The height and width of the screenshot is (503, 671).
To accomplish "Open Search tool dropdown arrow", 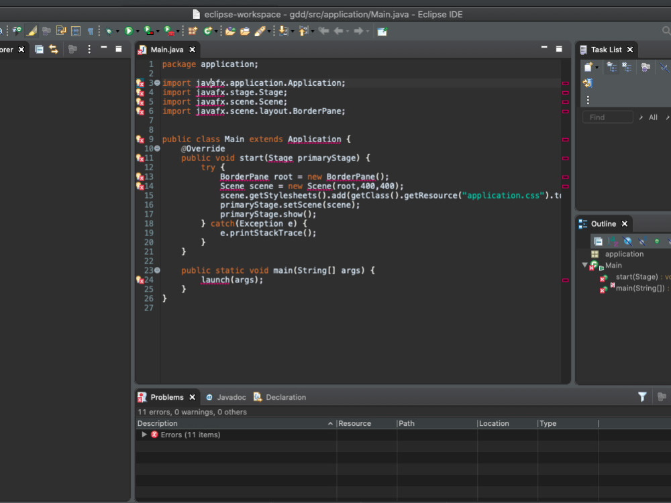I will (x=269, y=32).
